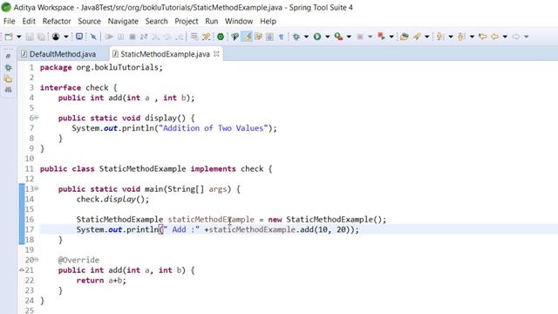The width and height of the screenshot is (558, 314).
Task: Click the greyed Forward navigation arrow
Action: point(516,37)
